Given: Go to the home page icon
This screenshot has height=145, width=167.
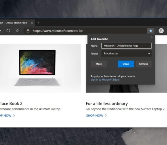Looking at the screenshot, I should [18, 31].
